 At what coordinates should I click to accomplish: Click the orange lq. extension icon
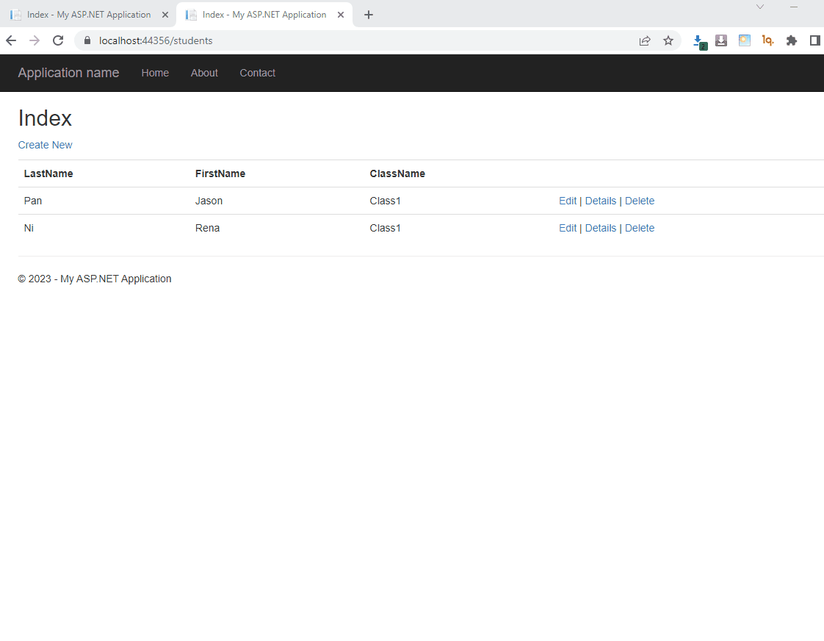pos(768,40)
